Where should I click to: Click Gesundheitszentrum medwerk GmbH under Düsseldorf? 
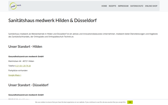coord(26,95)
